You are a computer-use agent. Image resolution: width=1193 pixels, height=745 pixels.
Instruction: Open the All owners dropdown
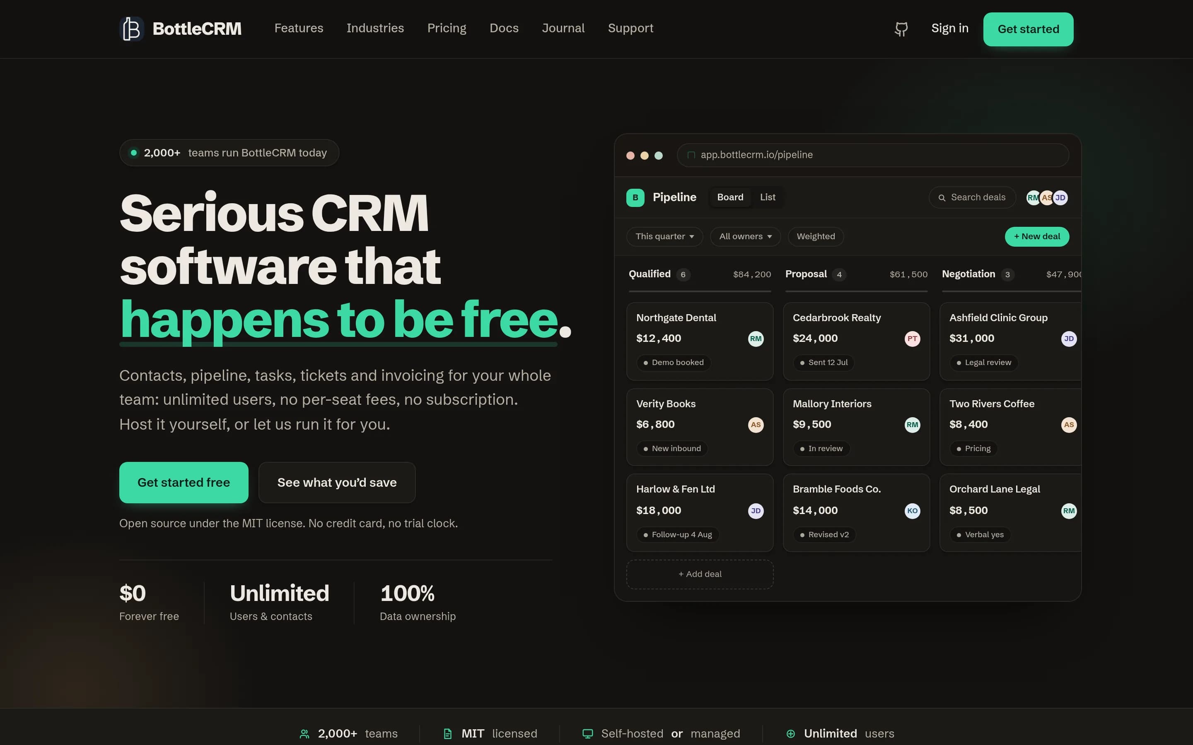tap(745, 236)
